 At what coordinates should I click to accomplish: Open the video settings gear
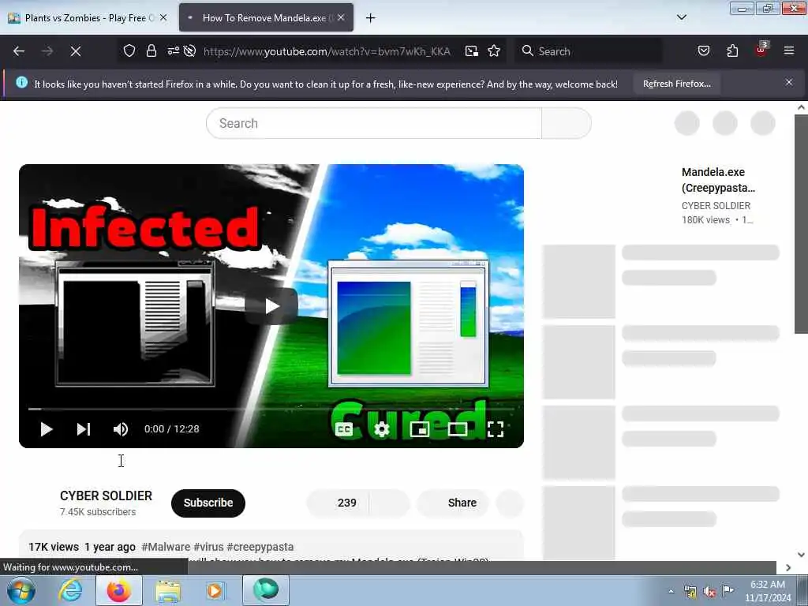[382, 428]
